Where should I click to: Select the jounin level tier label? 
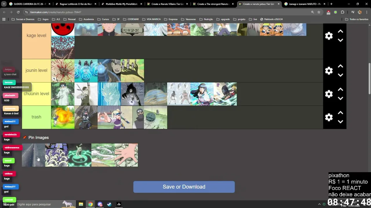click(37, 70)
